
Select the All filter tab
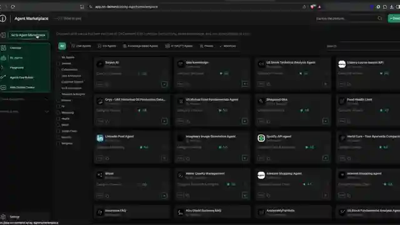(x=62, y=46)
